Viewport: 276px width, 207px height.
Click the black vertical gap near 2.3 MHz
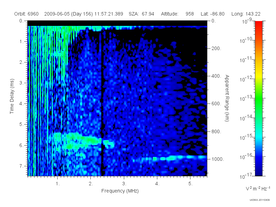pyautogui.click(x=102, y=102)
